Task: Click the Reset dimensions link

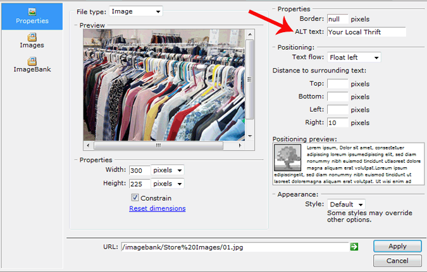Action: 158,208
